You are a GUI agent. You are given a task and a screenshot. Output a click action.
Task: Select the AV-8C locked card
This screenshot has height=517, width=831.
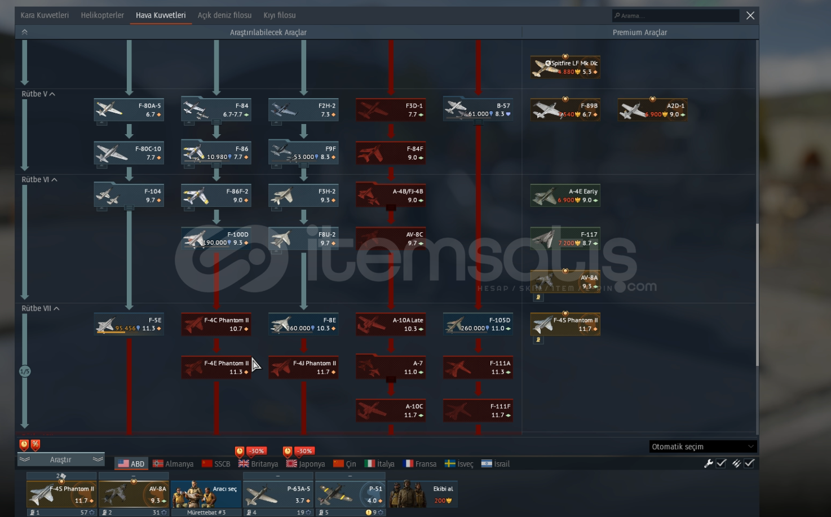(391, 238)
